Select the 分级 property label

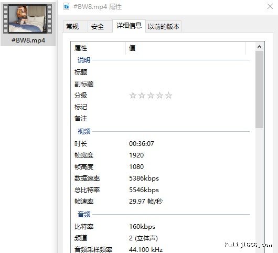(x=81, y=96)
